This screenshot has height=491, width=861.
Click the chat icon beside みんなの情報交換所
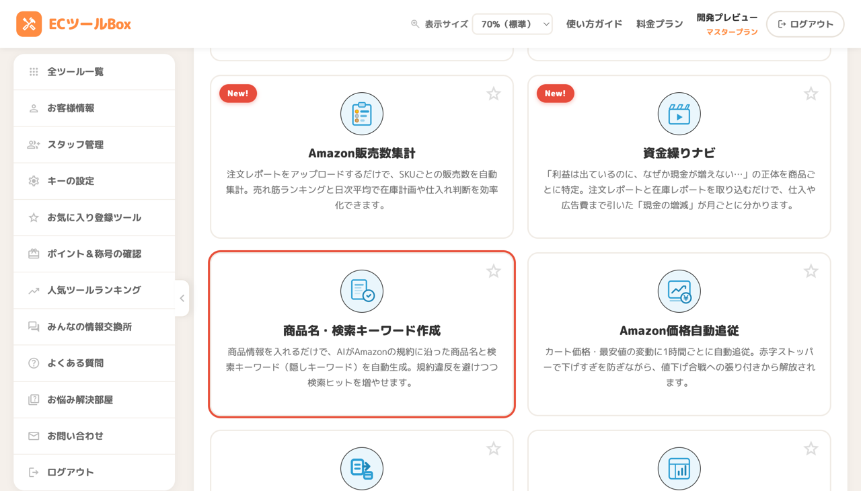[x=34, y=326]
